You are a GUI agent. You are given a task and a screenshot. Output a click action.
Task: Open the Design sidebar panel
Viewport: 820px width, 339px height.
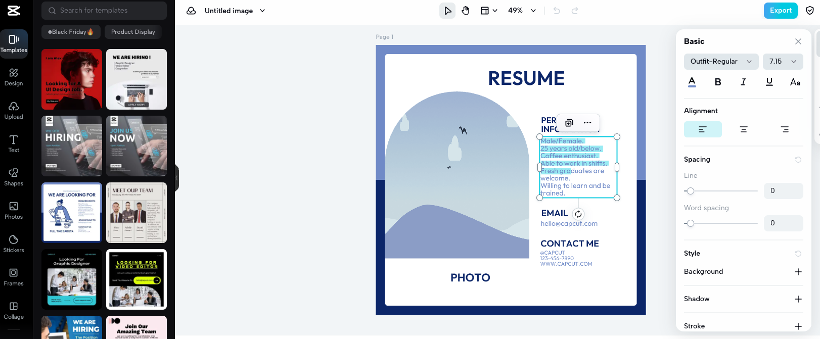(x=14, y=77)
